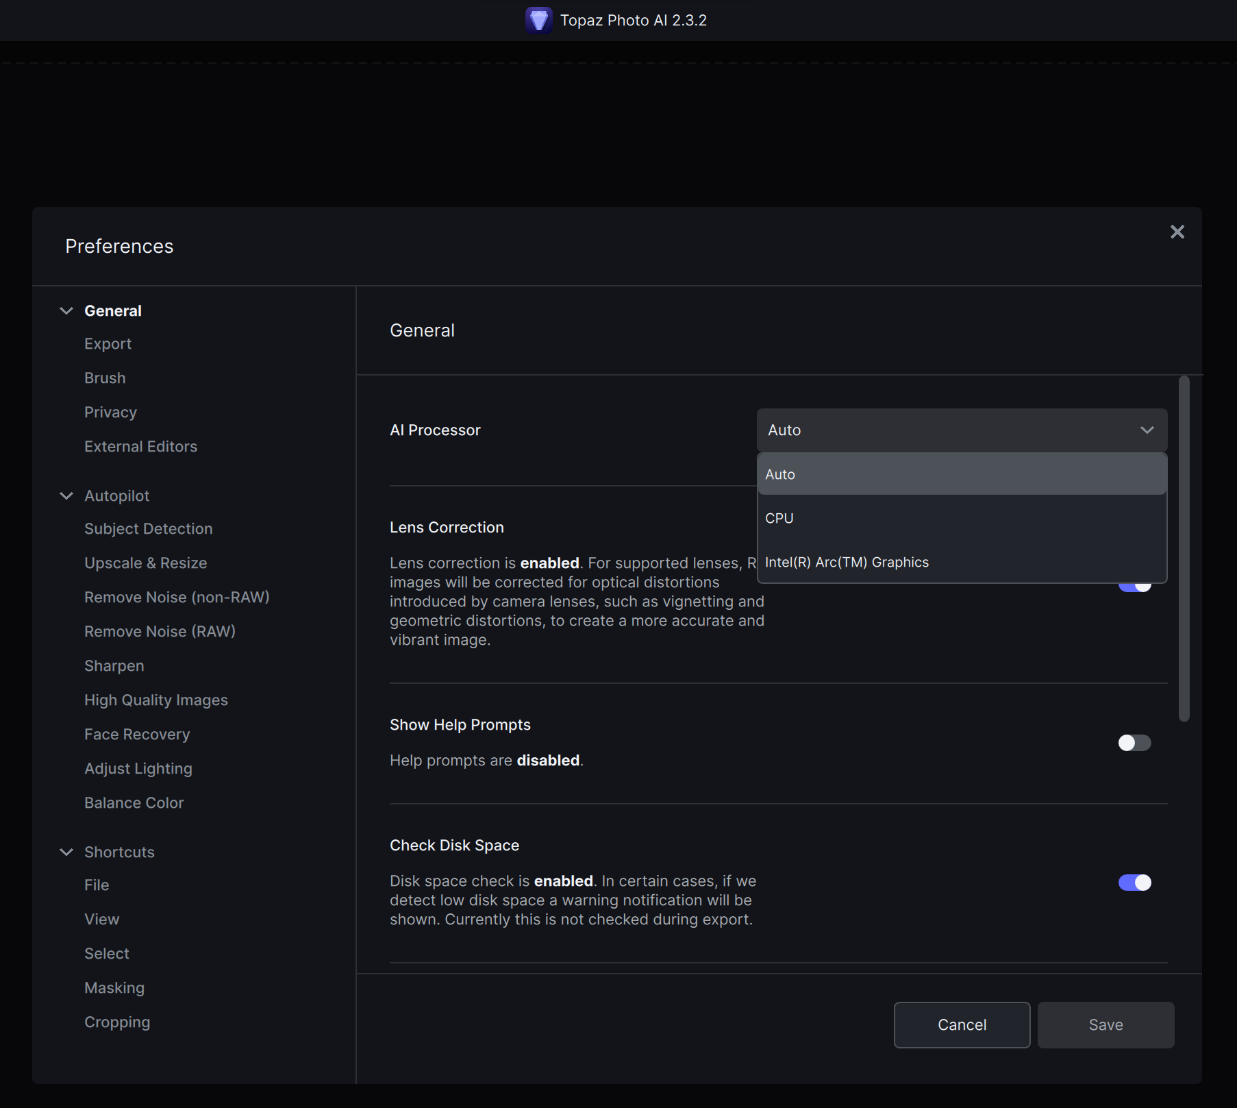Image resolution: width=1237 pixels, height=1108 pixels.
Task: Click the Check Disk Space heading
Action: click(x=454, y=846)
